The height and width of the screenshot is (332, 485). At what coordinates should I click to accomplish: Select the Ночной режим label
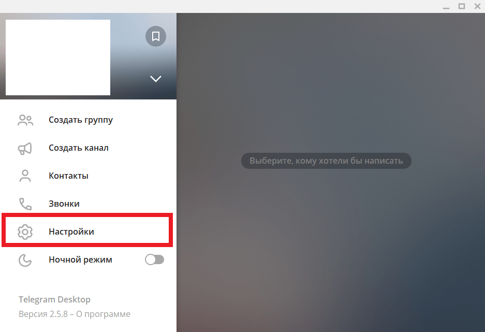tap(80, 259)
